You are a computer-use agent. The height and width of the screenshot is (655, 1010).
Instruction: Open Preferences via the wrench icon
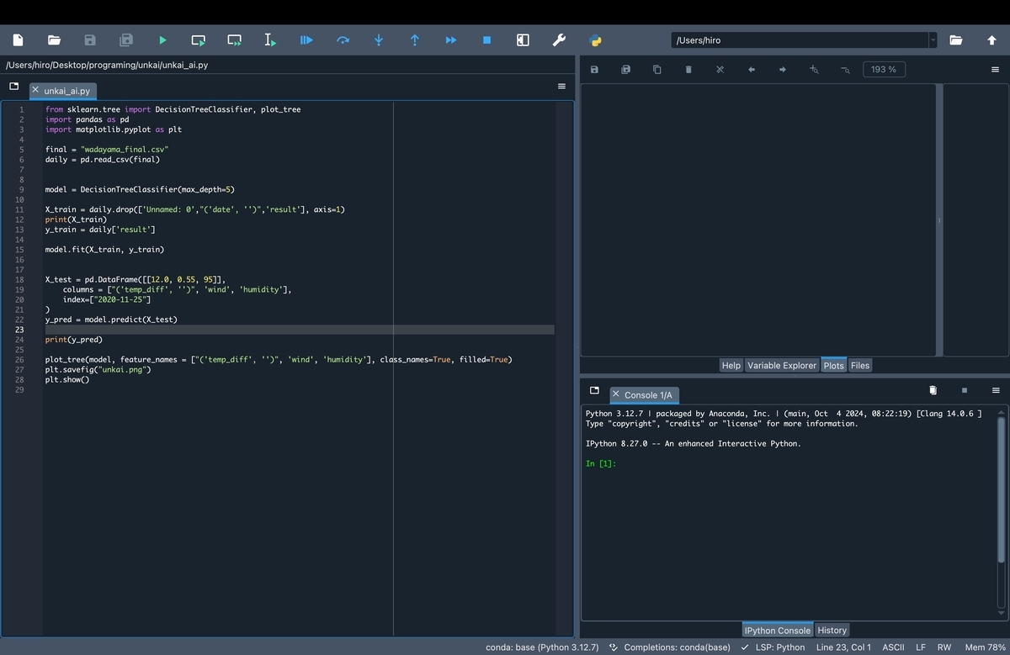(559, 40)
